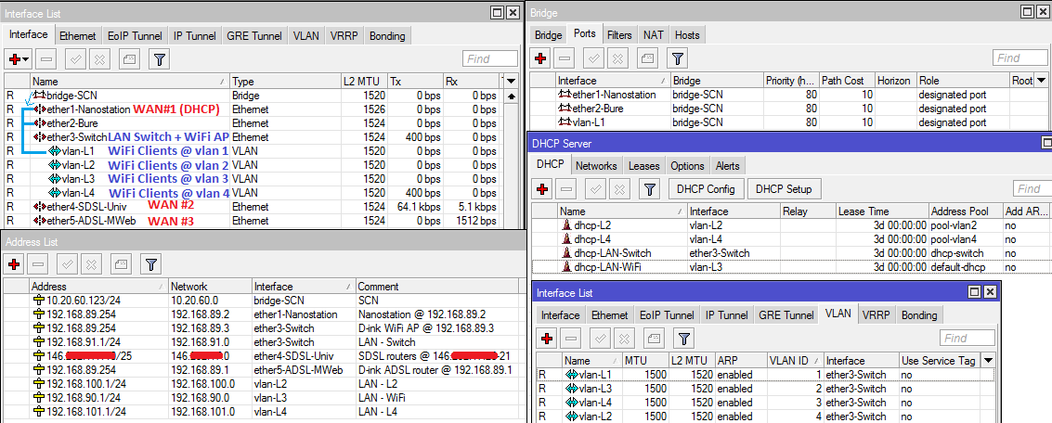Select the bridge-SCN interface row
Image resolution: width=1052 pixels, height=423 pixels.
click(x=252, y=96)
